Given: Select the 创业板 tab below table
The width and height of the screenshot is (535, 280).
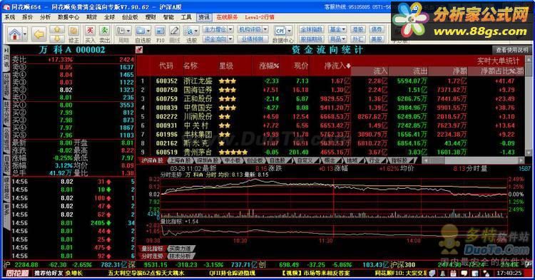Looking at the screenshot, I should (x=254, y=160).
